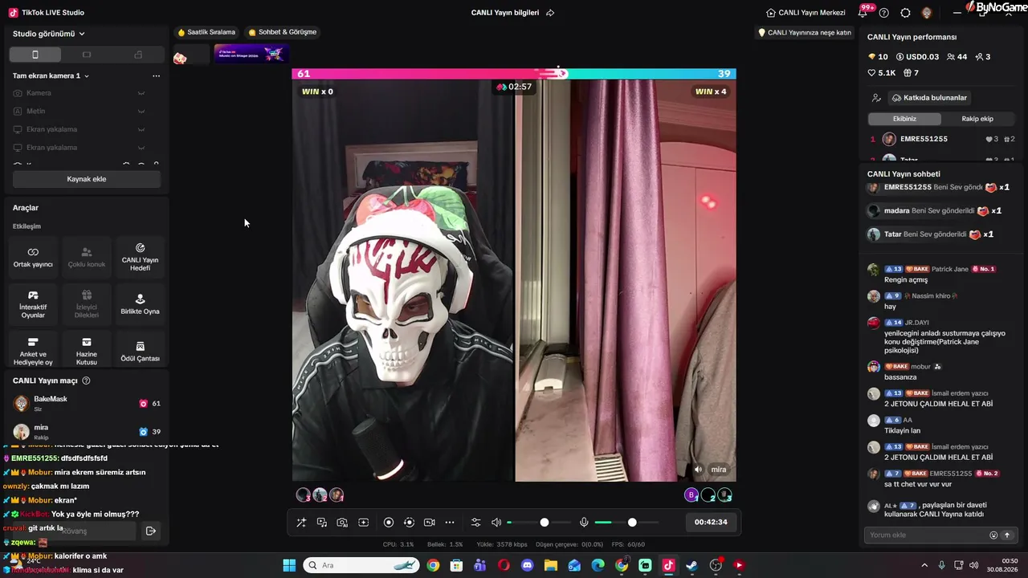1028x578 pixels.
Task: Take an AI camera snapshot
Action: (x=342, y=523)
